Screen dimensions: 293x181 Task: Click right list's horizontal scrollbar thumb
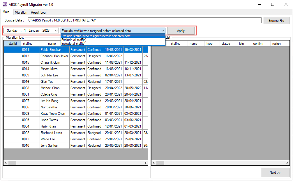coord(160,163)
